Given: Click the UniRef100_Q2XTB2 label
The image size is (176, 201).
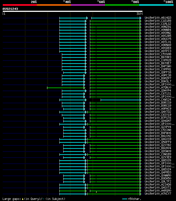Looking at the screenshot, I should point(158,145).
